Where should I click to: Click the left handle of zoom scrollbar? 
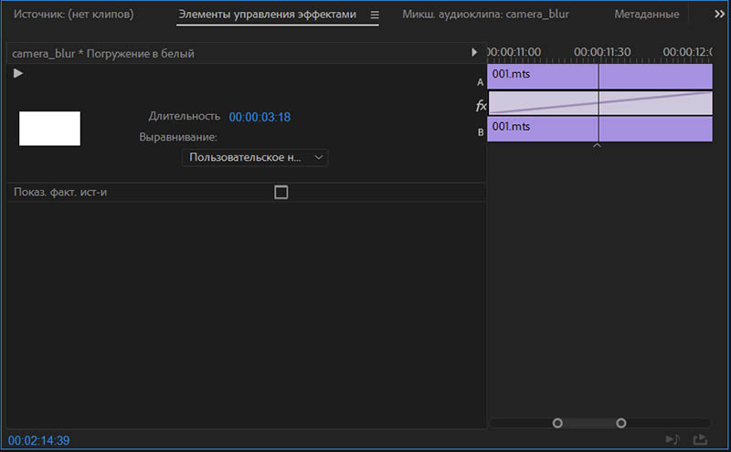click(x=557, y=423)
